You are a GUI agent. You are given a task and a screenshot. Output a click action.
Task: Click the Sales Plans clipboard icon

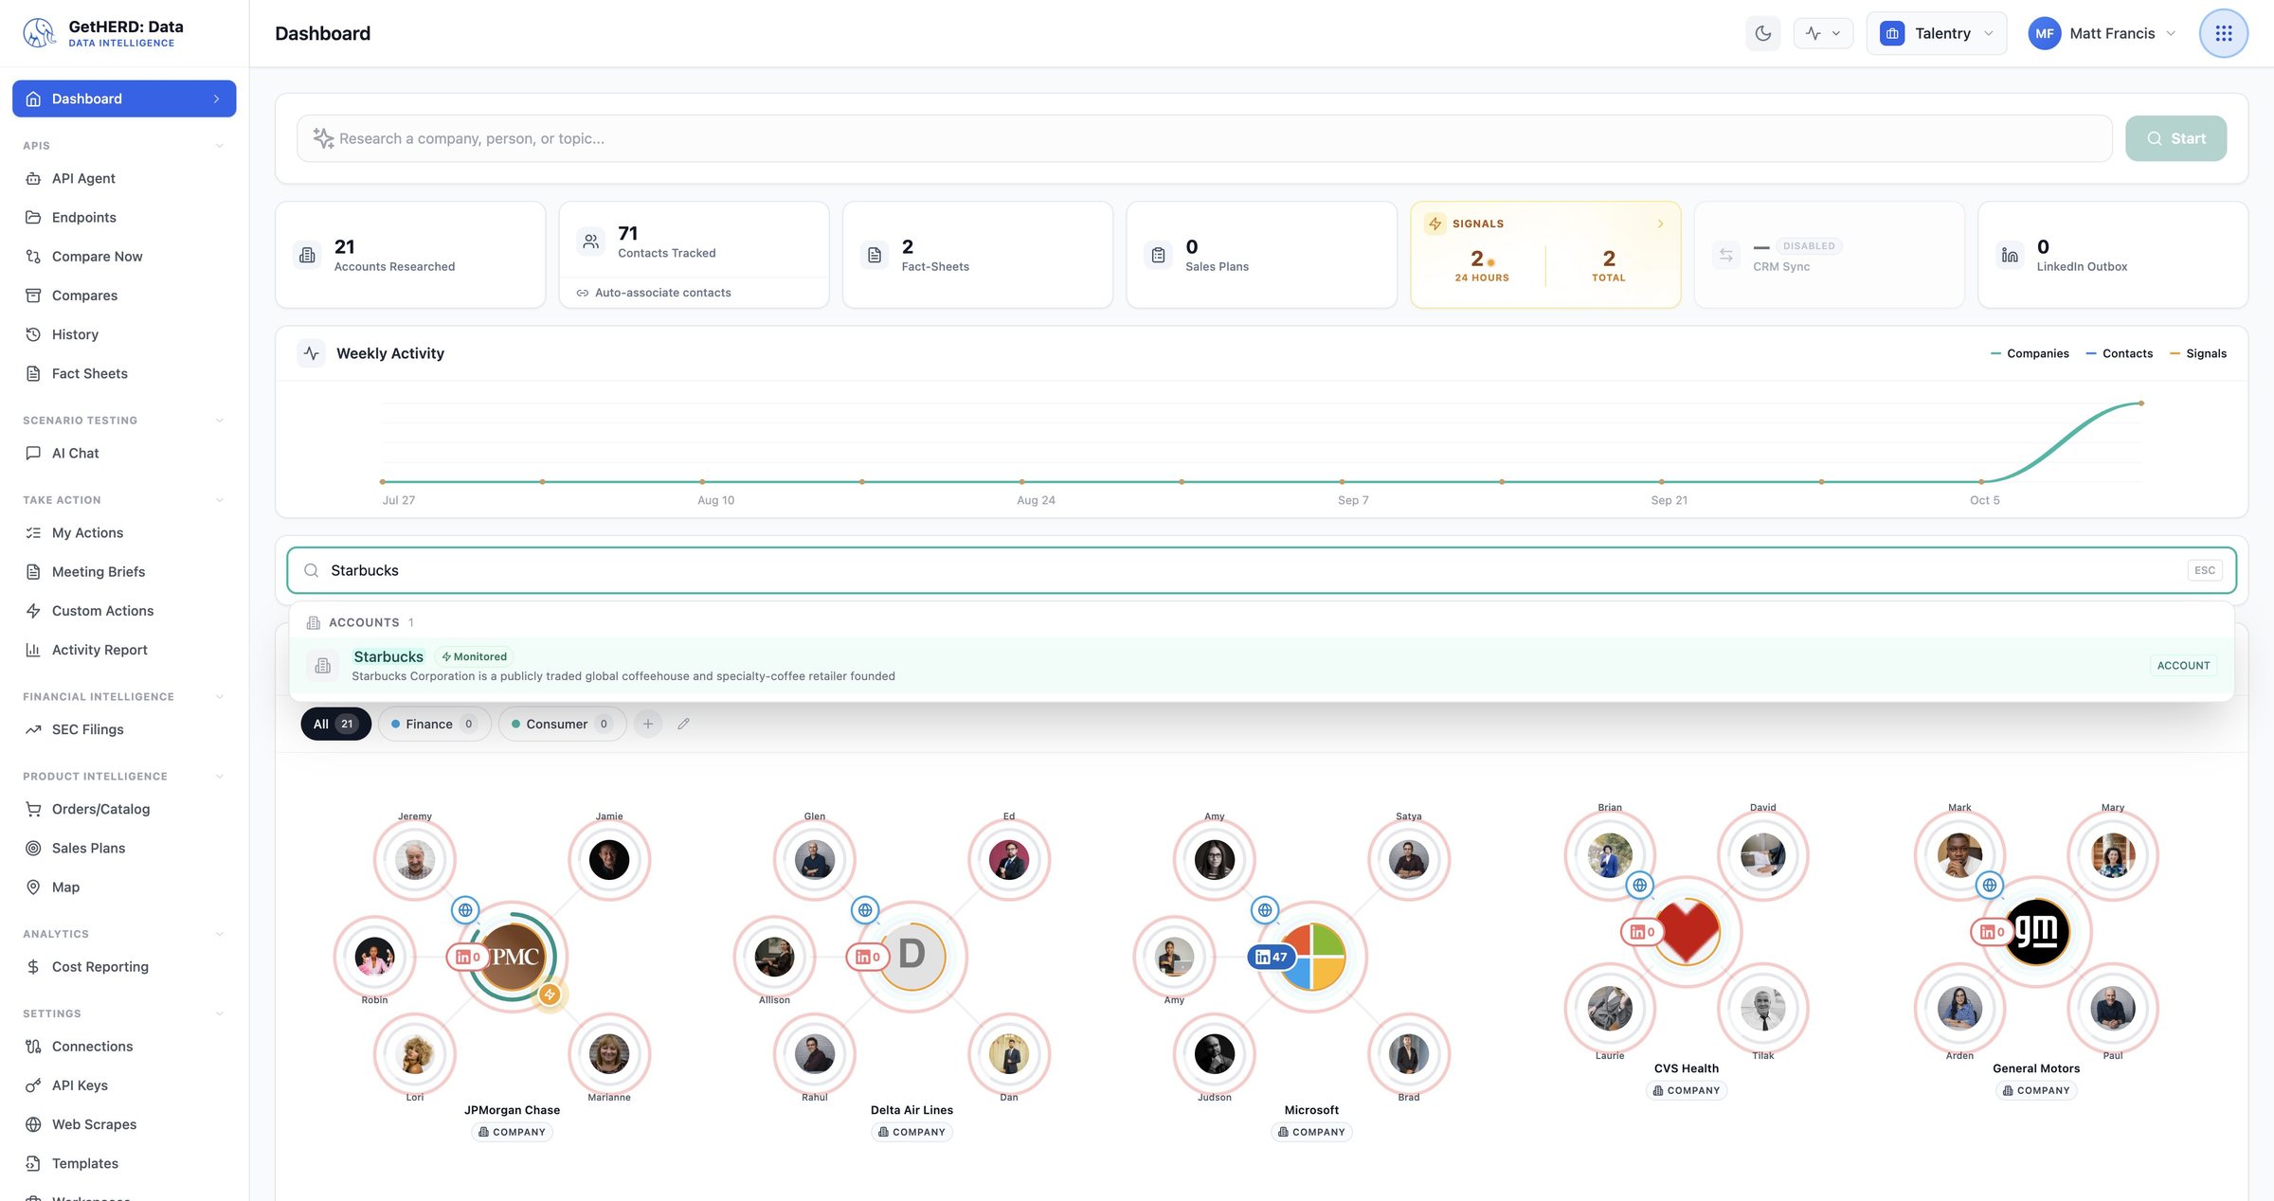click(1158, 255)
